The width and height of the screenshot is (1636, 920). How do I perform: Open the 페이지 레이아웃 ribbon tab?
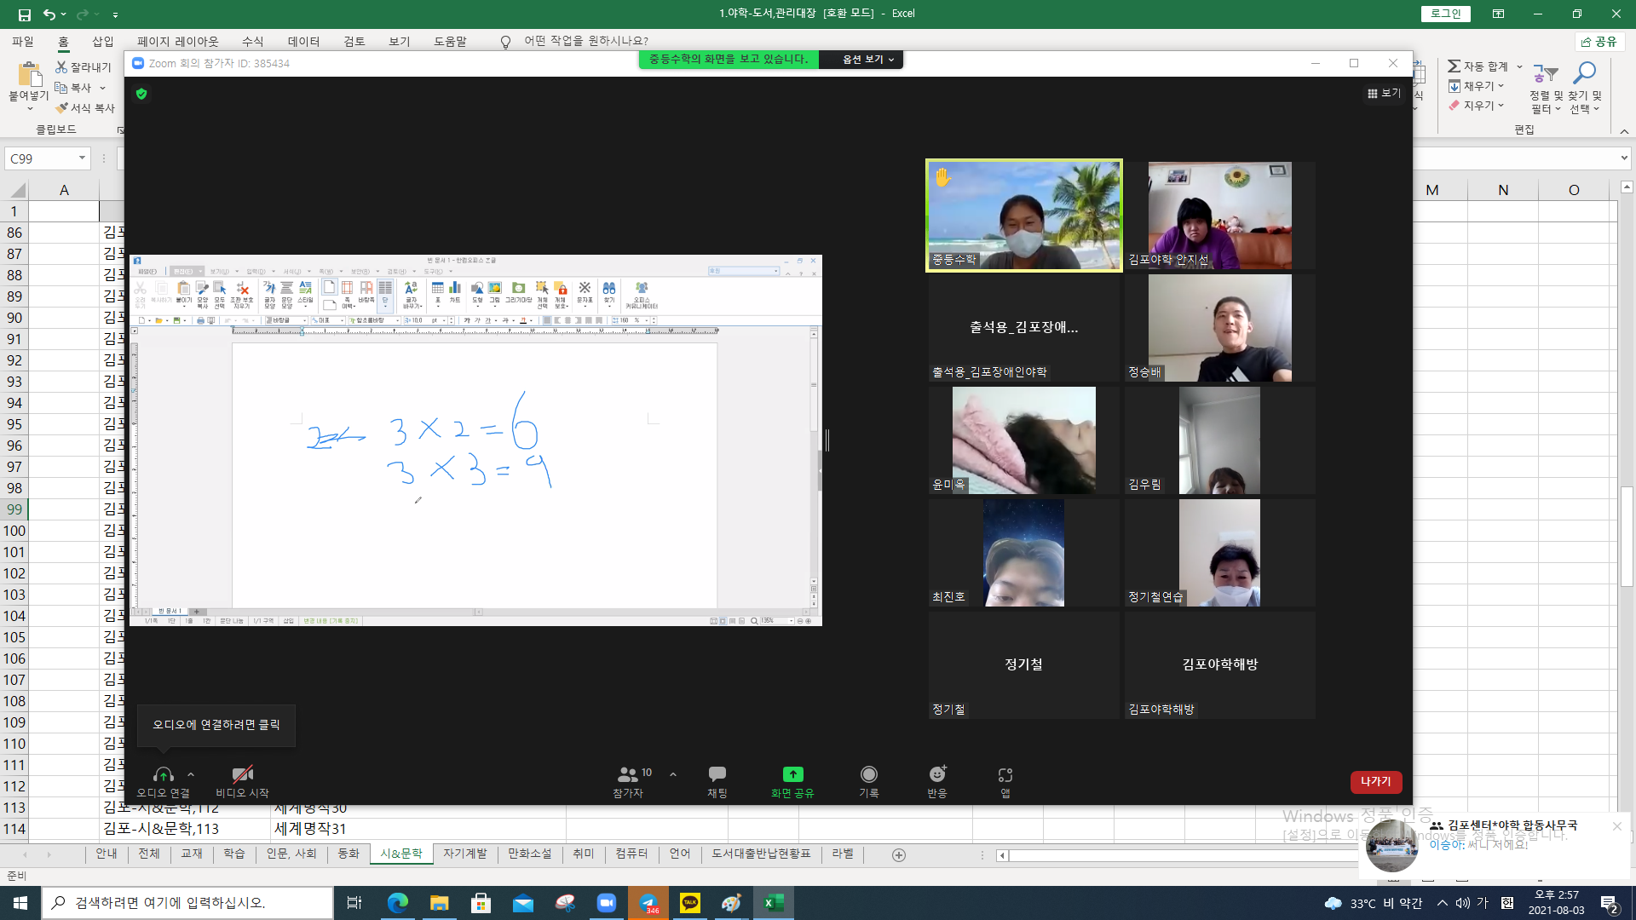point(177,41)
